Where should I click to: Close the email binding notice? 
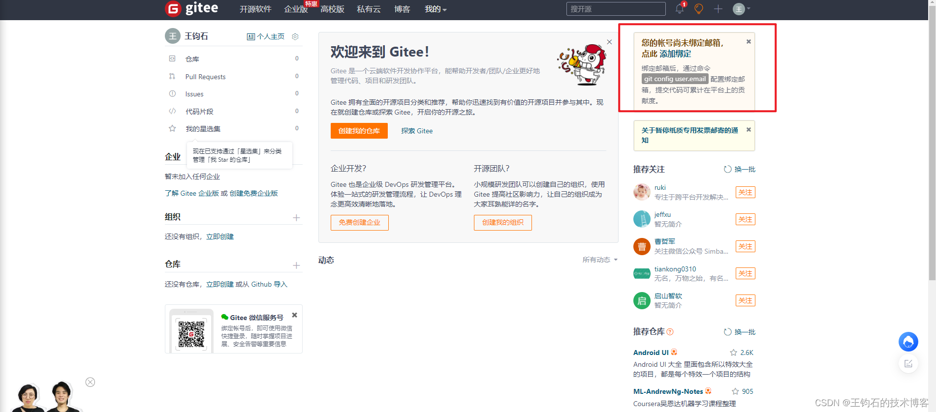[x=749, y=42]
